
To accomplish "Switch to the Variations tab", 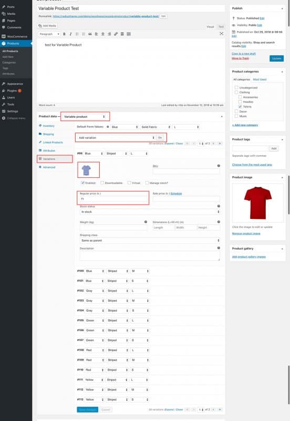I will click(55, 159).
